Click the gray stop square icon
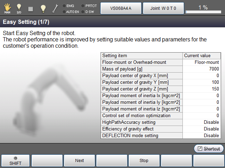 coord(31,8)
